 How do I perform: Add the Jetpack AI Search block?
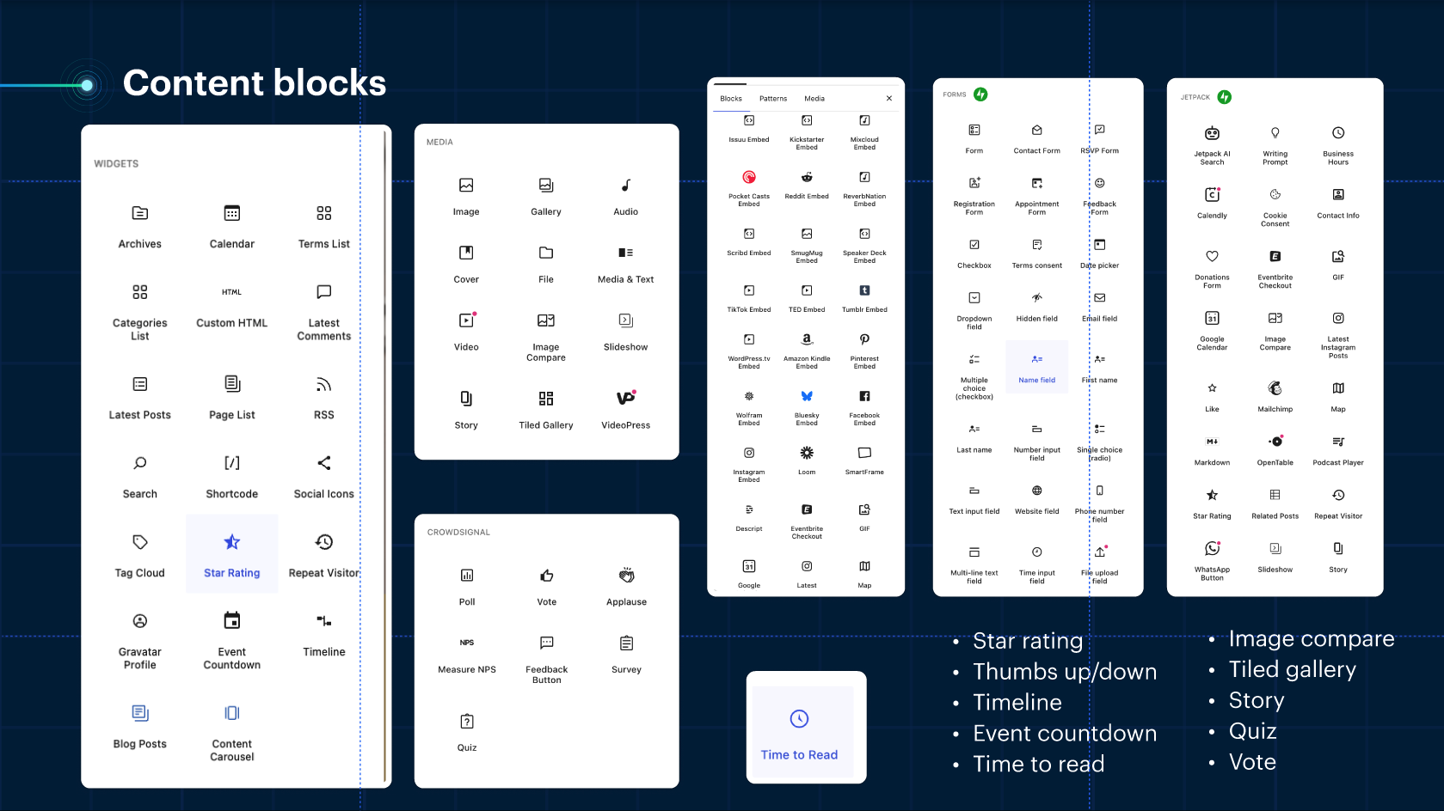click(1212, 145)
